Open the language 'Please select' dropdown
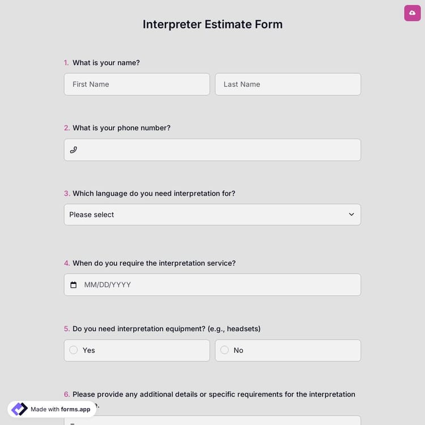 tap(204, 215)
